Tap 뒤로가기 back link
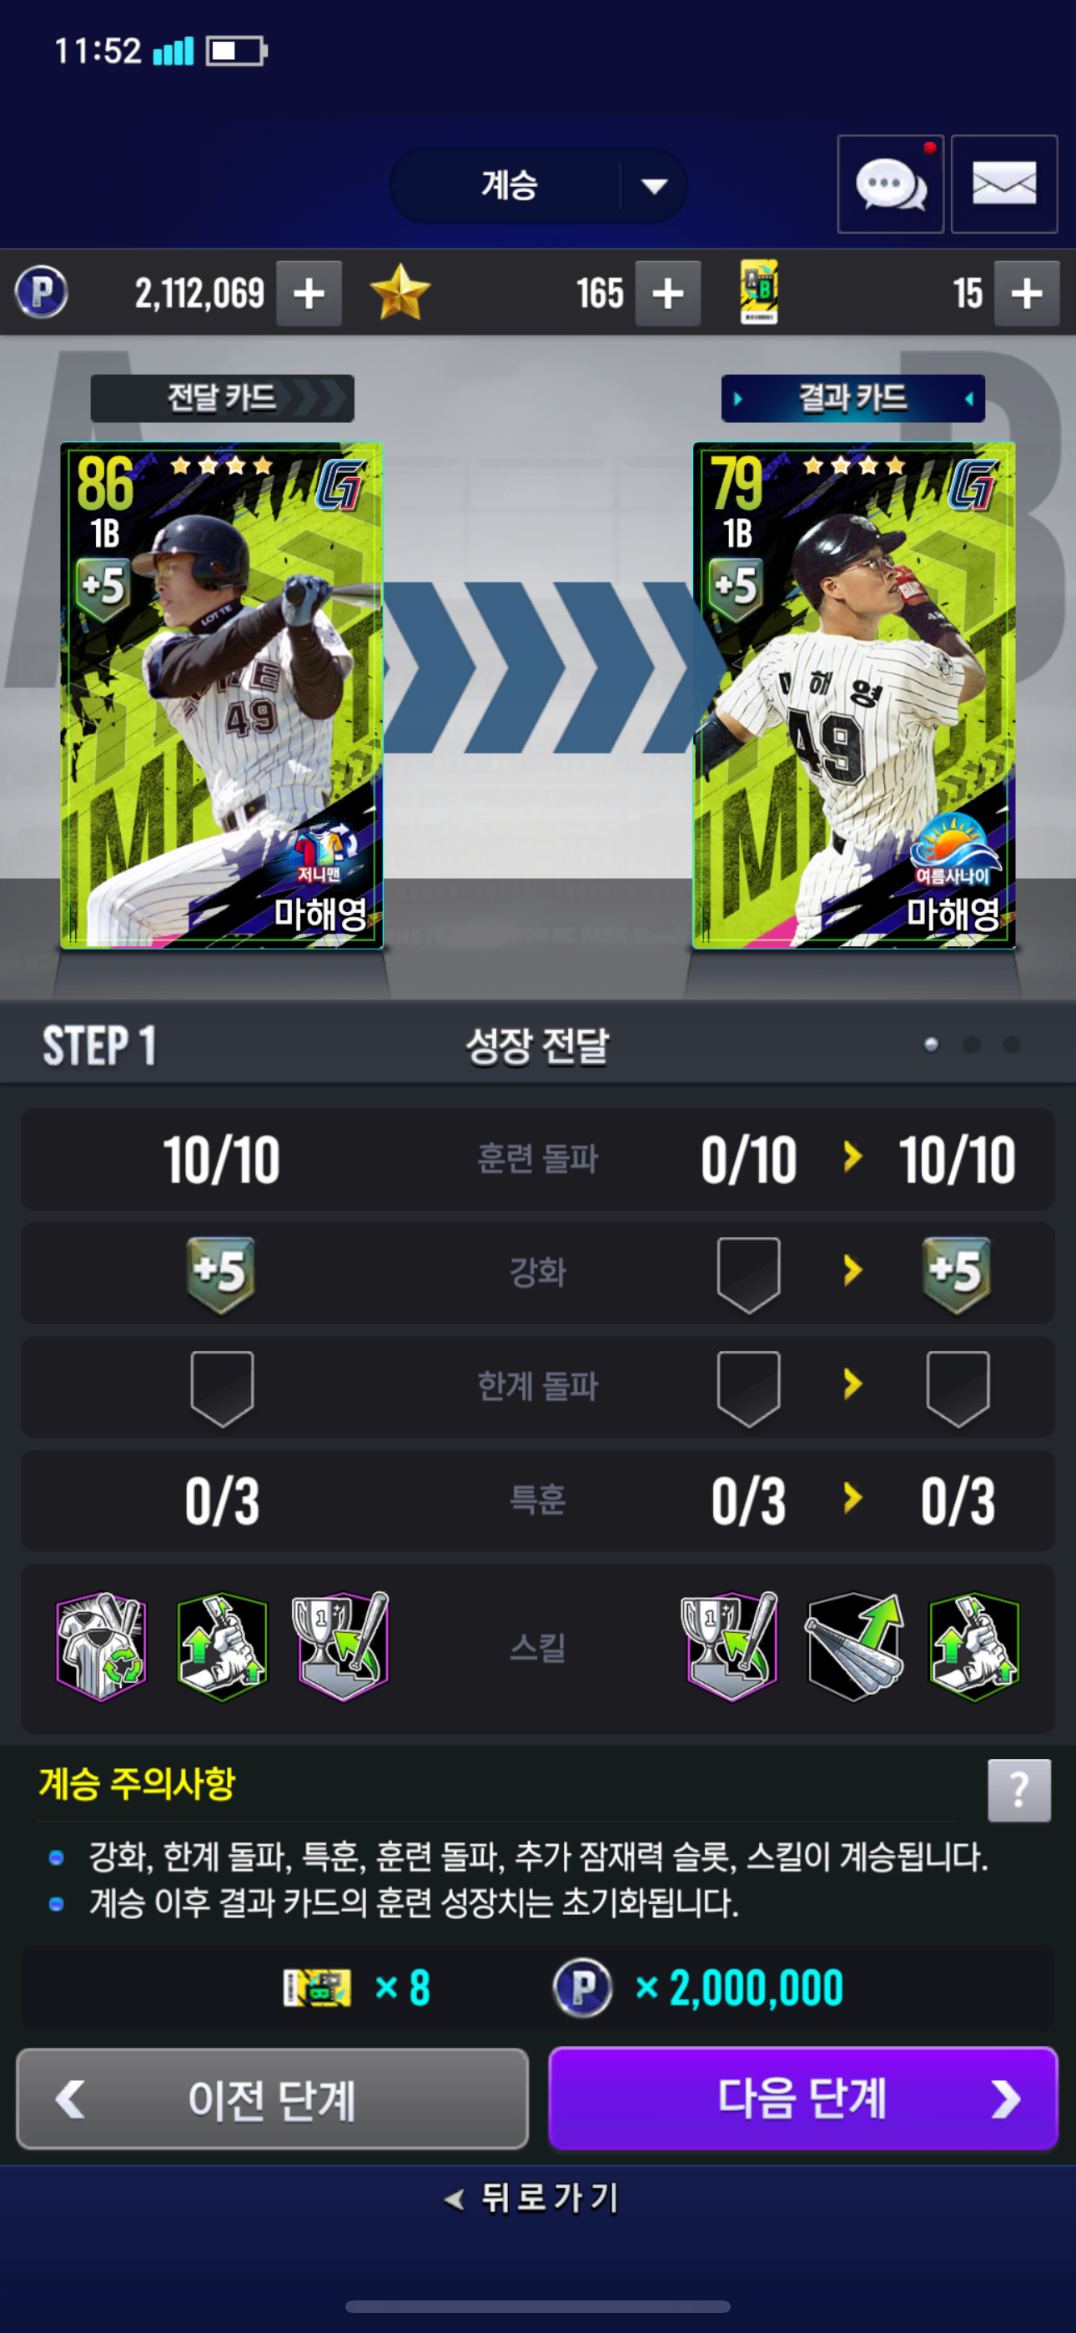The image size is (1076, 2333). point(532,2197)
